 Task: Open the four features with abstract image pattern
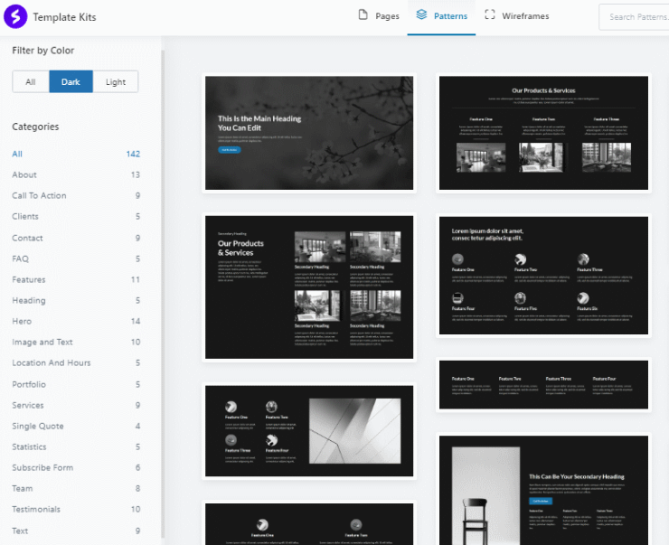point(309,431)
